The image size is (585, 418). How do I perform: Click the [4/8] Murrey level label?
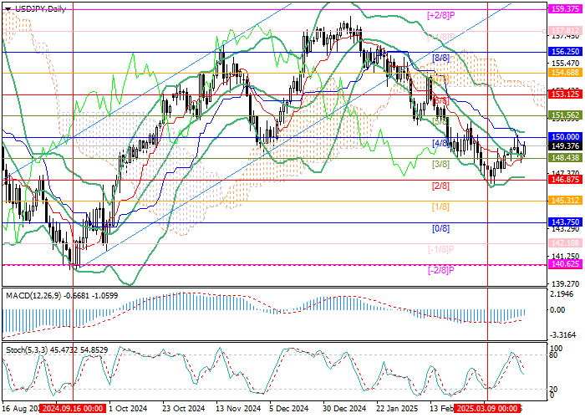point(440,143)
